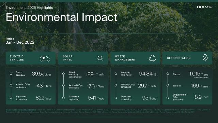218x123 pixels.
Task: Click the 189k+ kWh value
Action: click(95, 74)
